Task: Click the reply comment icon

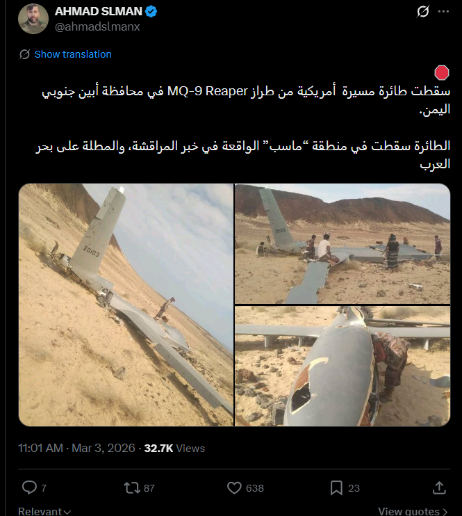Action: (29, 487)
